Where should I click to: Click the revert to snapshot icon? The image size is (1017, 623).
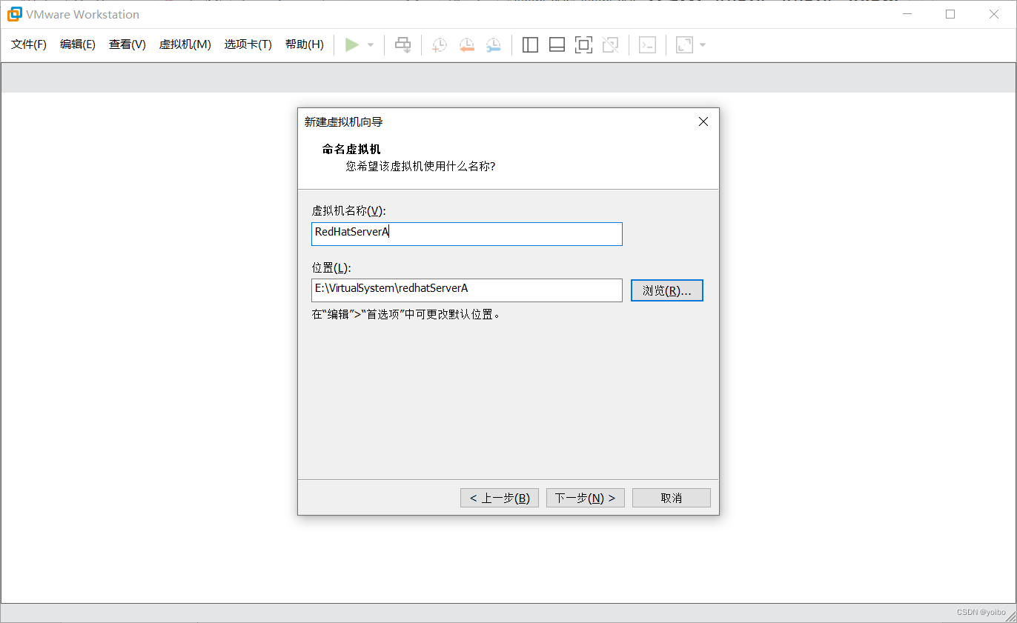pos(466,45)
